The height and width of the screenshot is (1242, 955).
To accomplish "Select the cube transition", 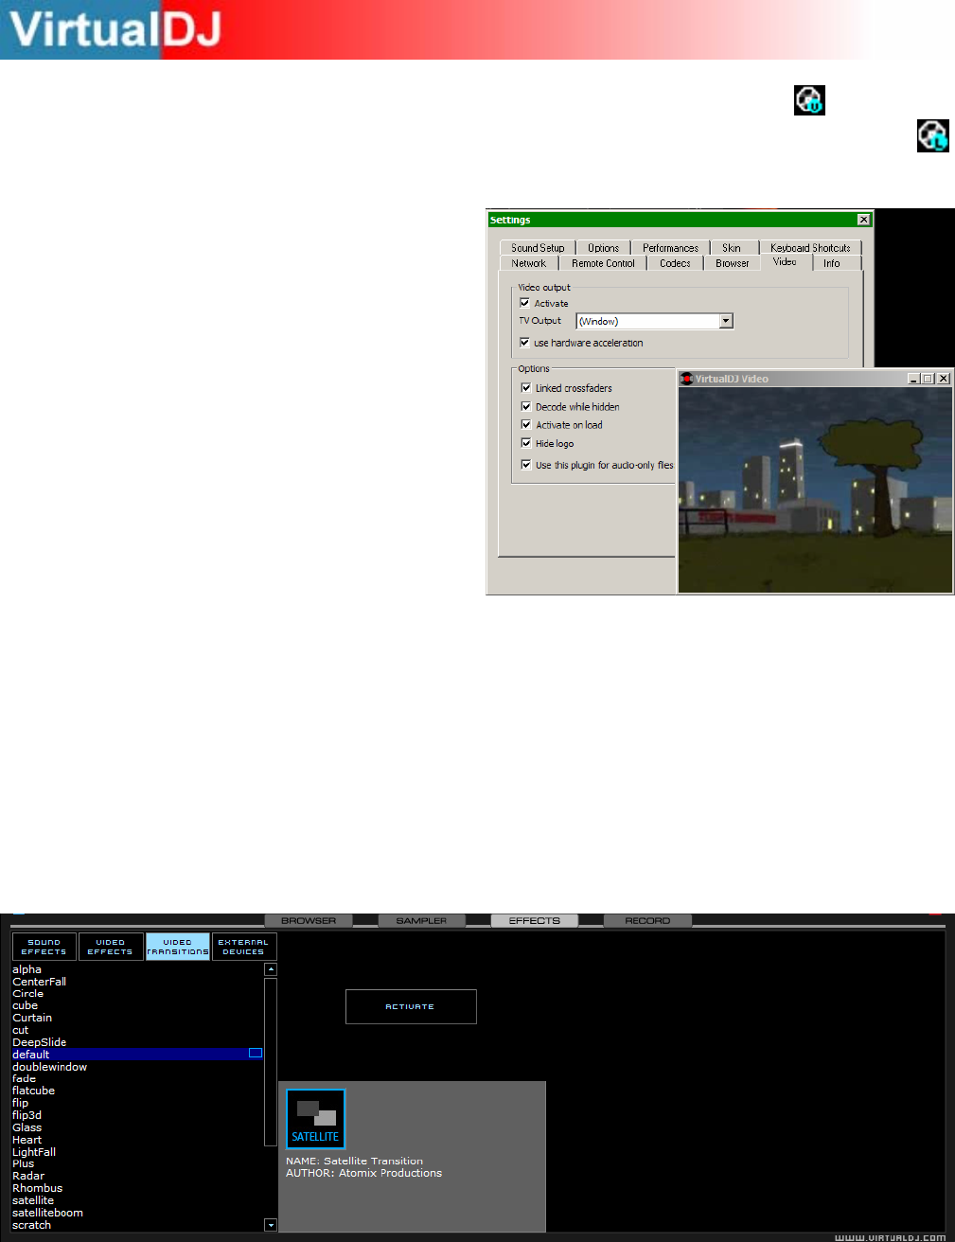I will [x=26, y=1005].
